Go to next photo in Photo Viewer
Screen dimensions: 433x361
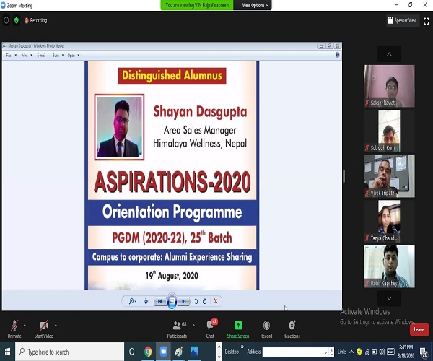[x=184, y=301]
